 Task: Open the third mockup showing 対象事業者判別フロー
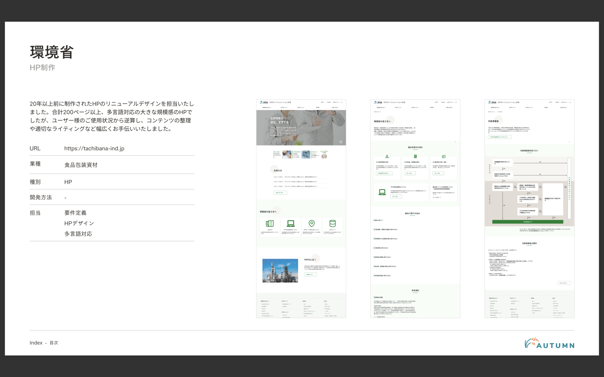pos(529,208)
